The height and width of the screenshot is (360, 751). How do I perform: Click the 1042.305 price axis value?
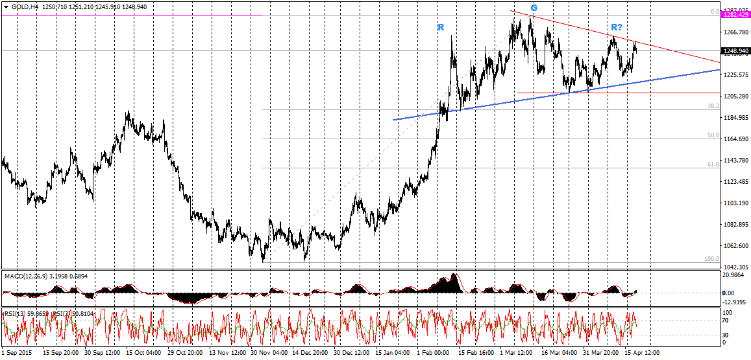tap(735, 267)
